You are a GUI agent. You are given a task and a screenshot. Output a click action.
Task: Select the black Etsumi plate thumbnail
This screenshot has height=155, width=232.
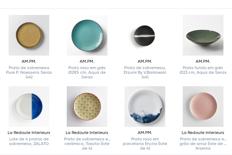tap(145, 35)
